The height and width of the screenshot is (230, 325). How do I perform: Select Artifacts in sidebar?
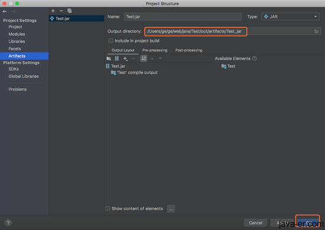point(24,56)
